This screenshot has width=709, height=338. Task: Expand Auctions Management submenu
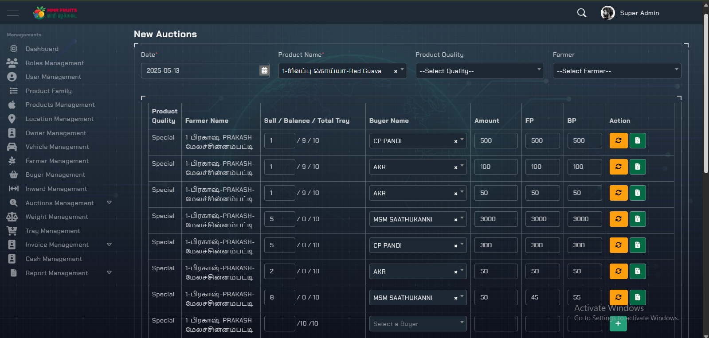point(109,203)
